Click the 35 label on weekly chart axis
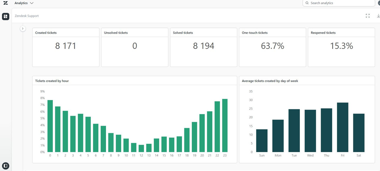This screenshot has width=380, height=171. click(251, 91)
